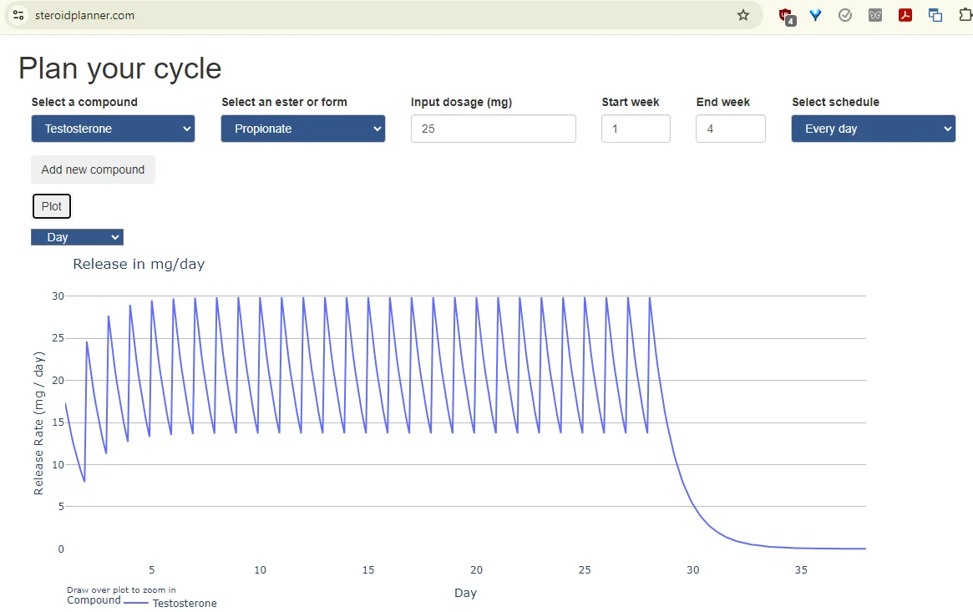Open the Adobe Acrobat PDF extension
The image size is (973, 612).
[905, 15]
